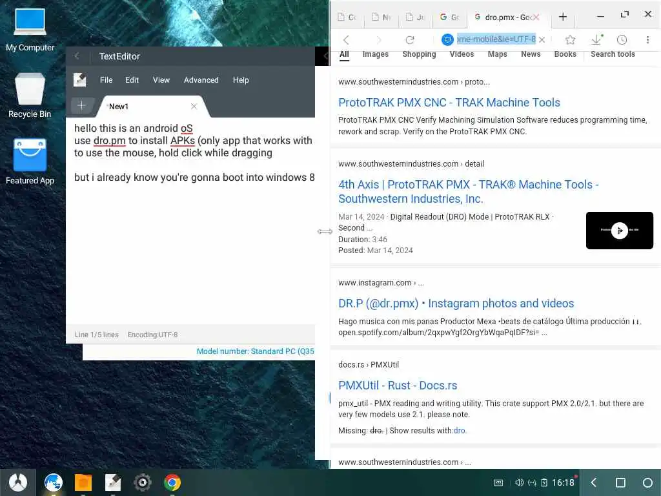Tap the Android square recents button
The height and width of the screenshot is (496, 661).
[x=620, y=482]
